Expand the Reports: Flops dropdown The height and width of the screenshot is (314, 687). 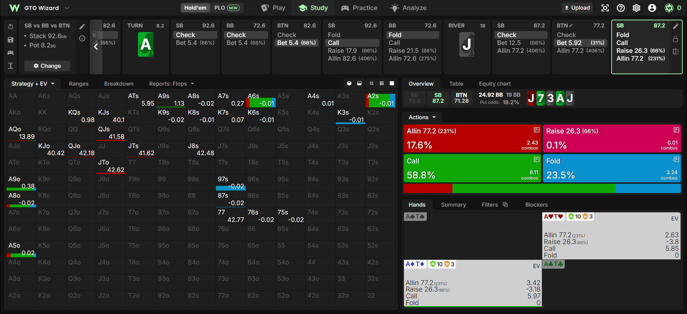[172, 83]
